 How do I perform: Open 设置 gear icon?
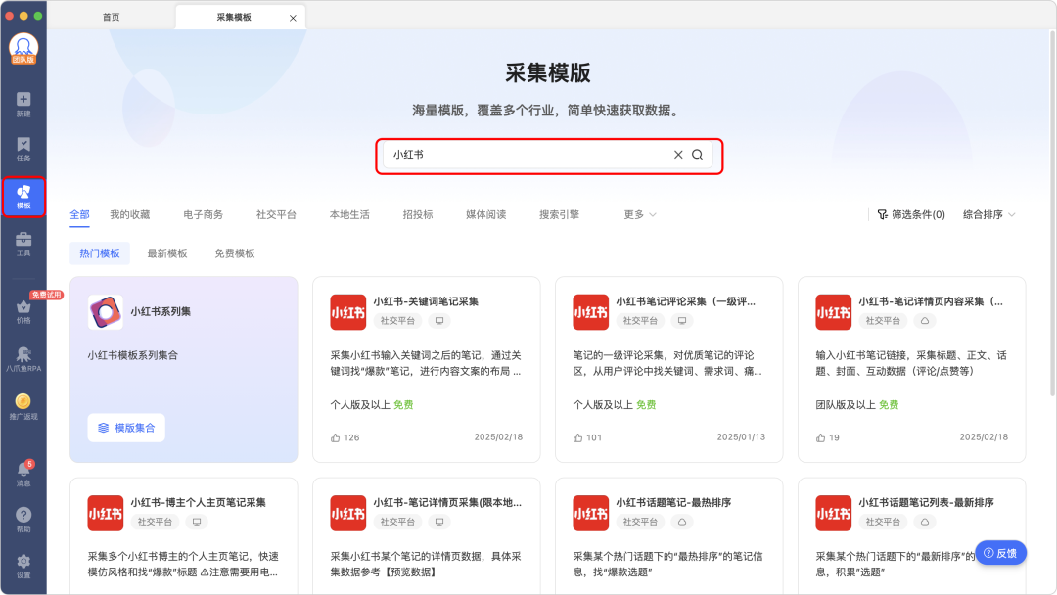23,566
